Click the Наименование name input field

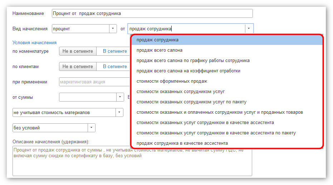(x=152, y=13)
